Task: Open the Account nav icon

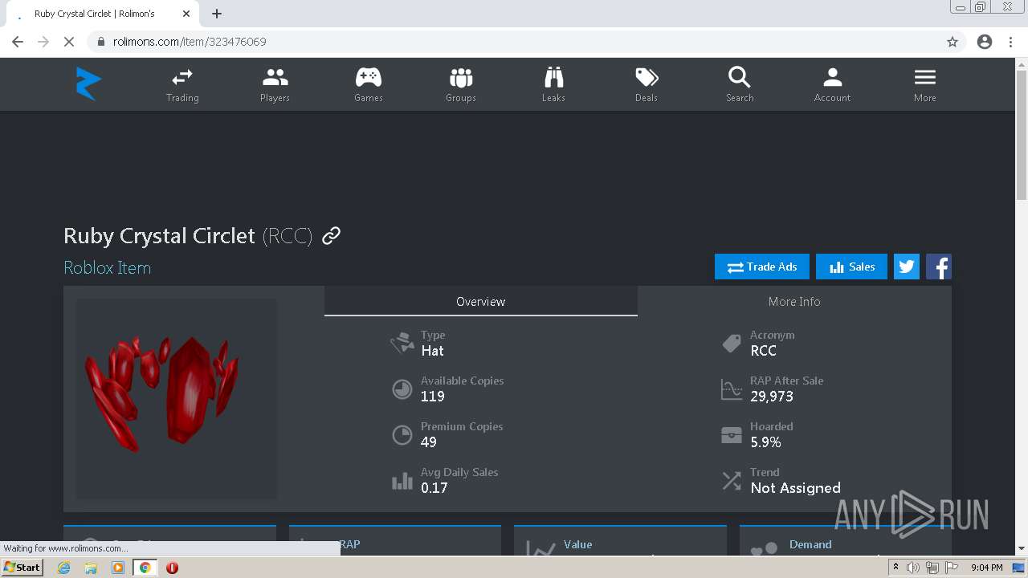Action: (x=832, y=85)
